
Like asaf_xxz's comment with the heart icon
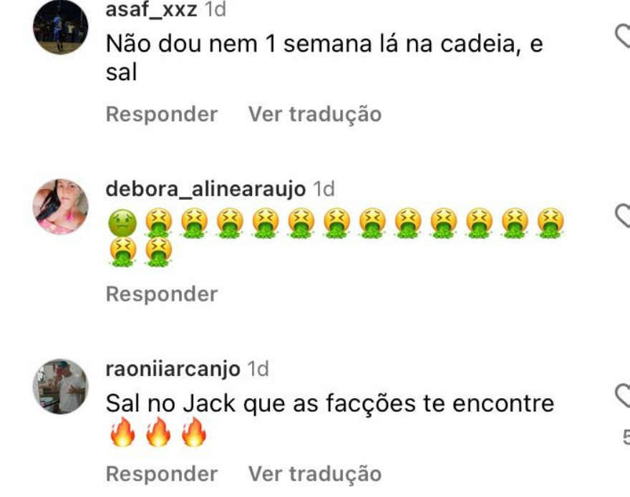coord(624,36)
